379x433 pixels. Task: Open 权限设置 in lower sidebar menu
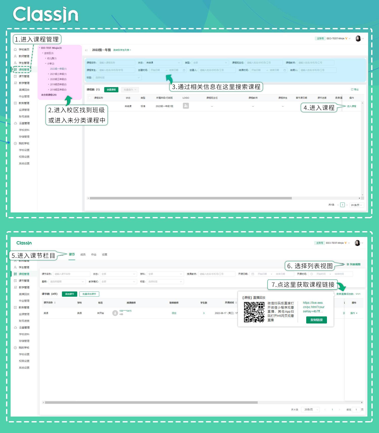coord(24,361)
